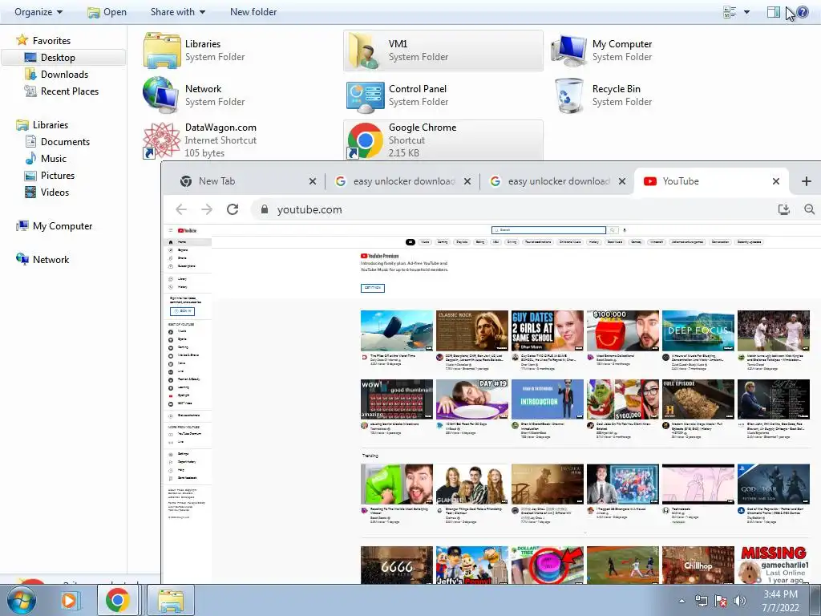Select Downloads in navigation pane
821x616 pixels.
64,75
